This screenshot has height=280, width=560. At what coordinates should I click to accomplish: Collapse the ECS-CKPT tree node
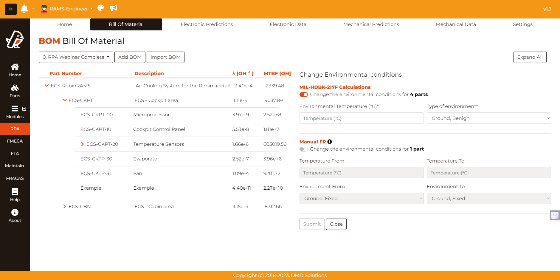click(x=65, y=100)
